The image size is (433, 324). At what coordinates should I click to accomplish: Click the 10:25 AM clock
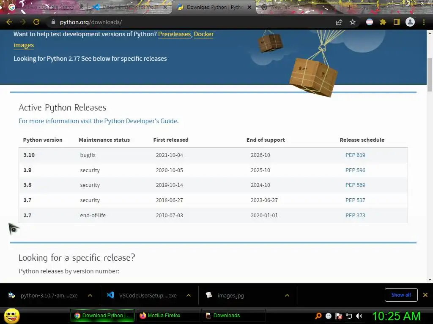pyautogui.click(x=396, y=316)
